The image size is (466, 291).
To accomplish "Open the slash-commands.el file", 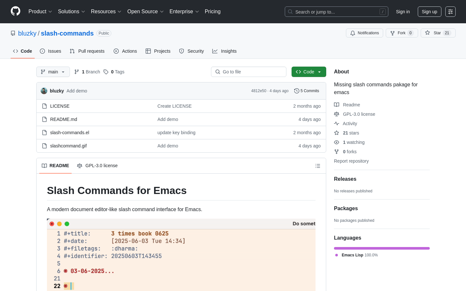I will [x=70, y=133].
